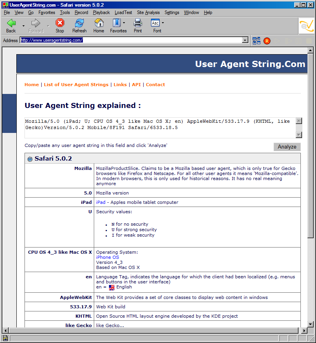The width and height of the screenshot is (316, 343).
Task: Open the Favorites dropdown arrow
Action: coord(124,23)
